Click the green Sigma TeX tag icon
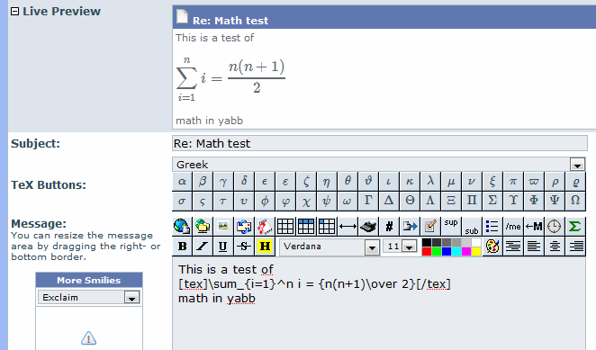This screenshot has height=350, width=596. pyautogui.click(x=574, y=227)
